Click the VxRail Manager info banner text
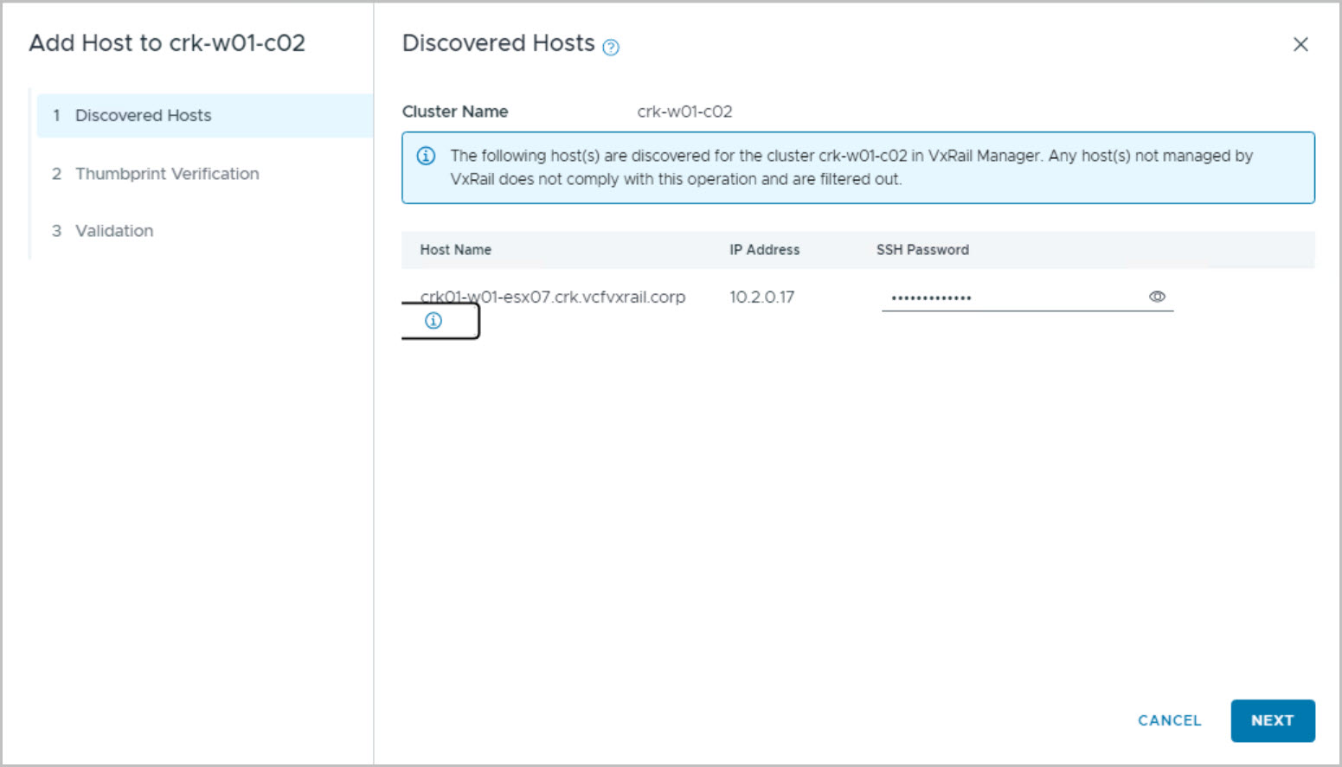 point(851,168)
